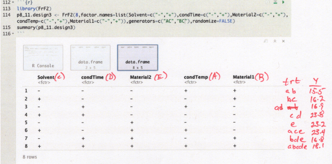The width and height of the screenshot is (332, 164).
Task: Run the current R code chunk
Action: [283, 2]
